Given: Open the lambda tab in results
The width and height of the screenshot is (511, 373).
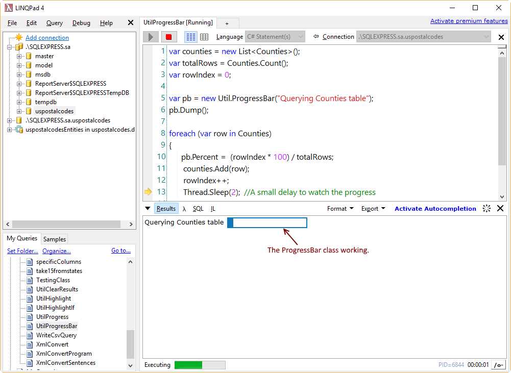Looking at the screenshot, I should point(184,209).
